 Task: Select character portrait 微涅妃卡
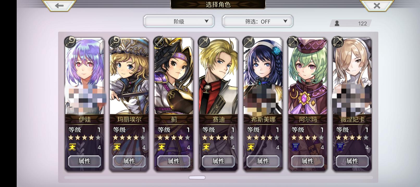coord(352,77)
